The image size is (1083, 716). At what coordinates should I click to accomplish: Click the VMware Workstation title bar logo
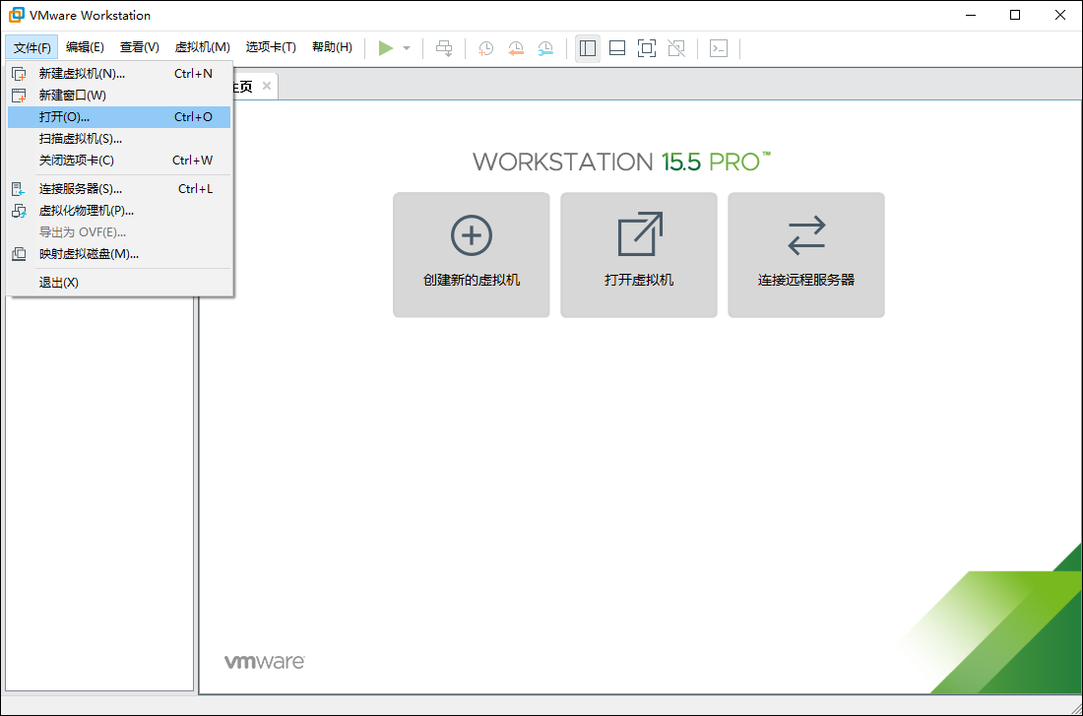click(17, 15)
